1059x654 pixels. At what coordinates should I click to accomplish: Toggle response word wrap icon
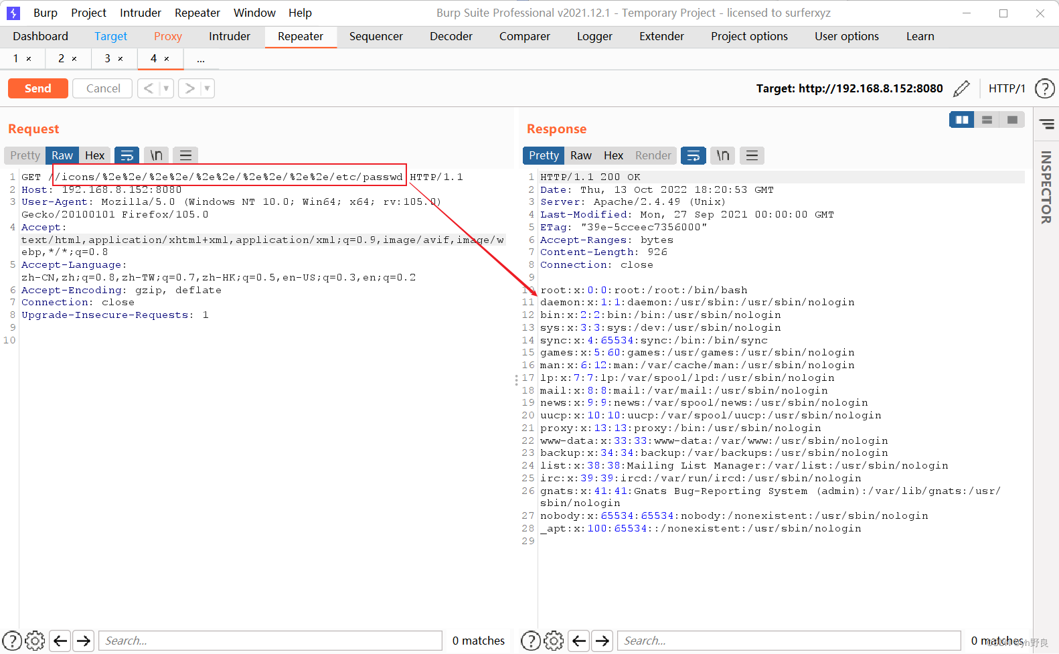[x=693, y=155]
